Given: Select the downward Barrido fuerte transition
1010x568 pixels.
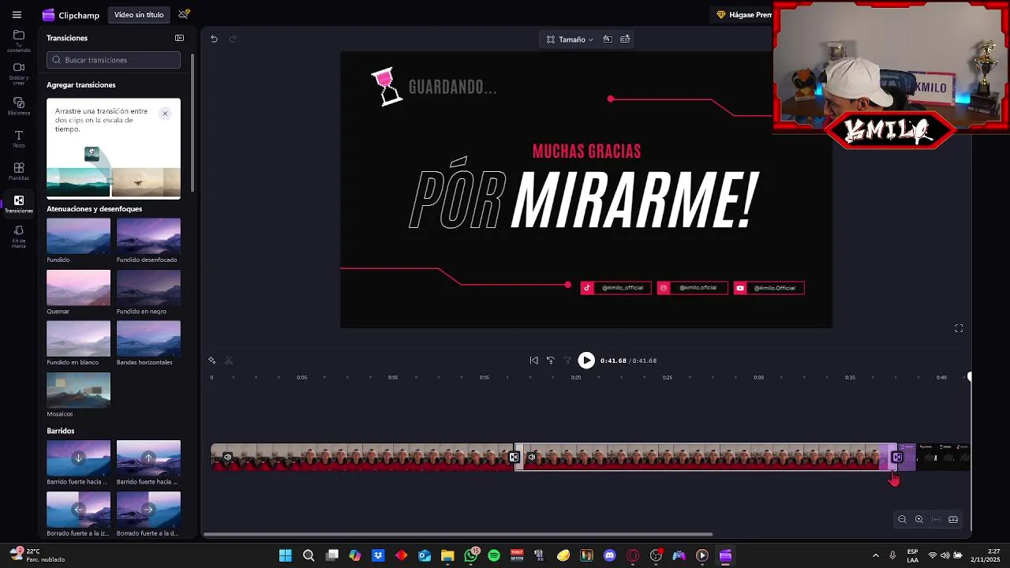Looking at the screenshot, I should point(79,458).
